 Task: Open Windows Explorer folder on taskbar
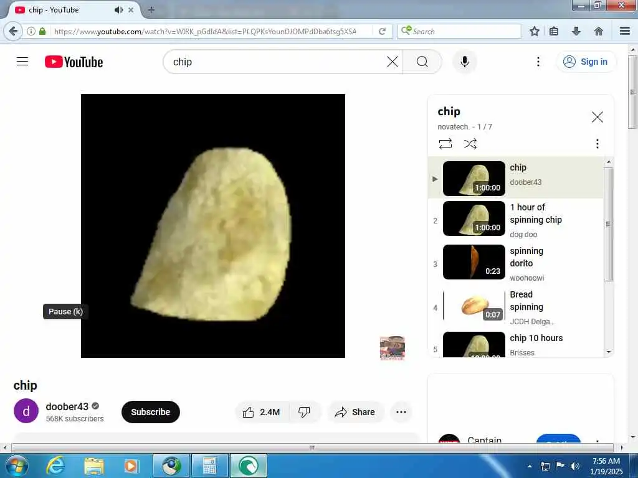pos(94,466)
